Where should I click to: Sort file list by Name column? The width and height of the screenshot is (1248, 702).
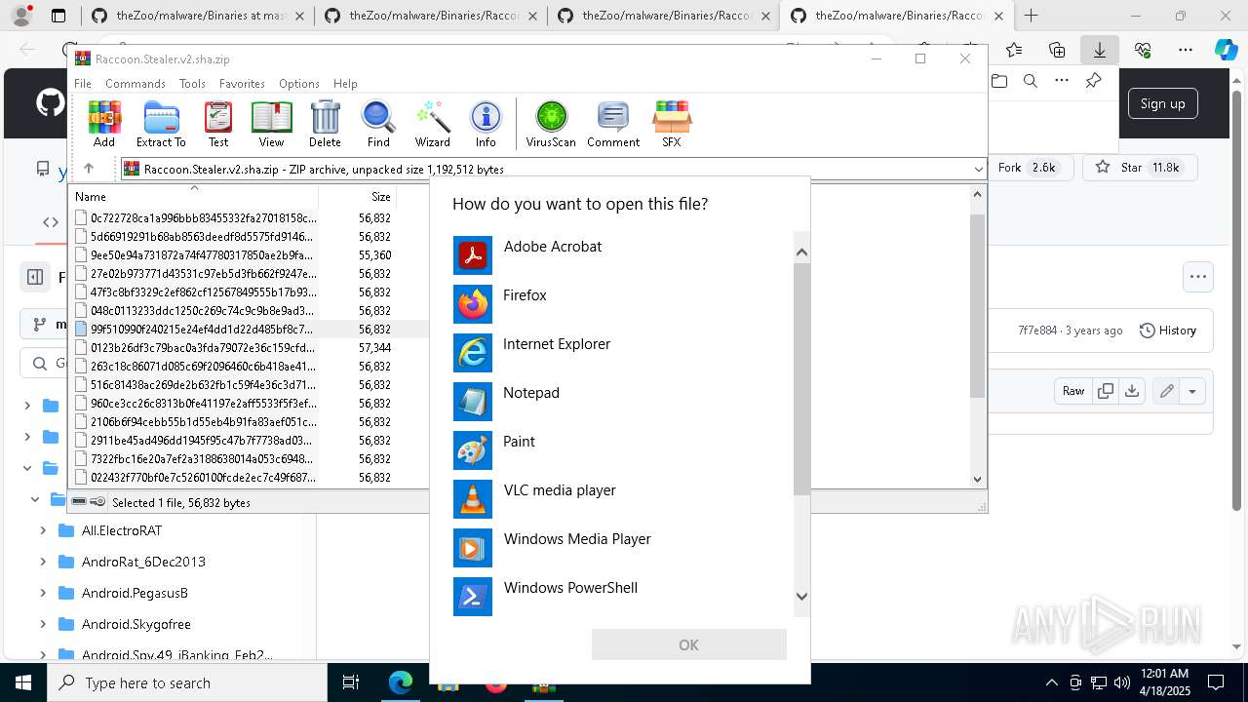(x=193, y=196)
